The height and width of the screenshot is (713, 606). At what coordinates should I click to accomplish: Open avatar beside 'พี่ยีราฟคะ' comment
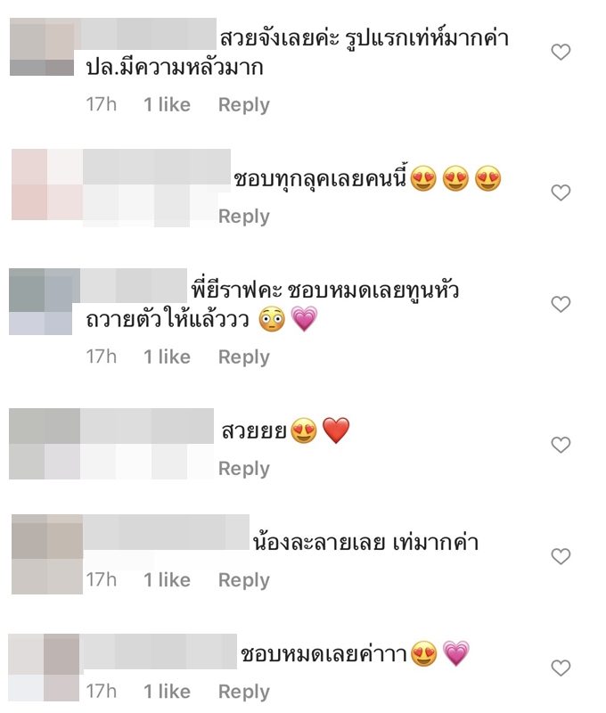click(40, 301)
